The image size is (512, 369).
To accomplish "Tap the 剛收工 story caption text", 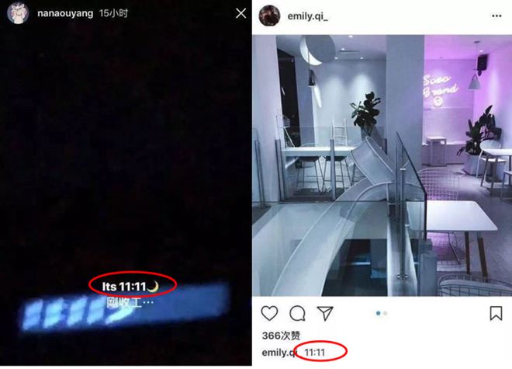I will pyautogui.click(x=130, y=303).
